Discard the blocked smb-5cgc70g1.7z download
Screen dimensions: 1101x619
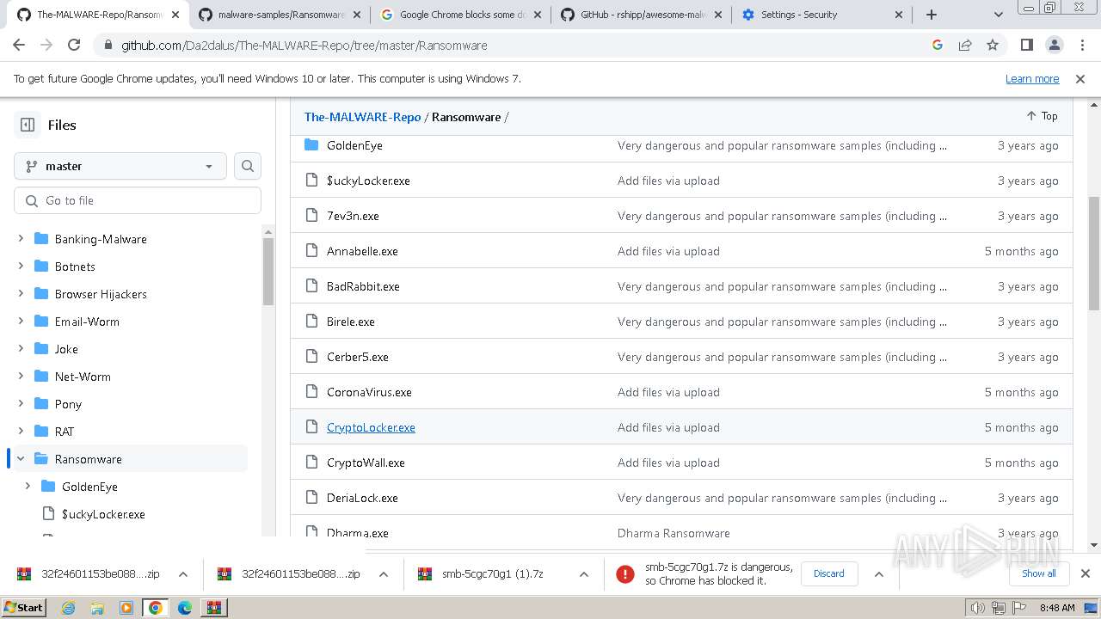point(829,573)
